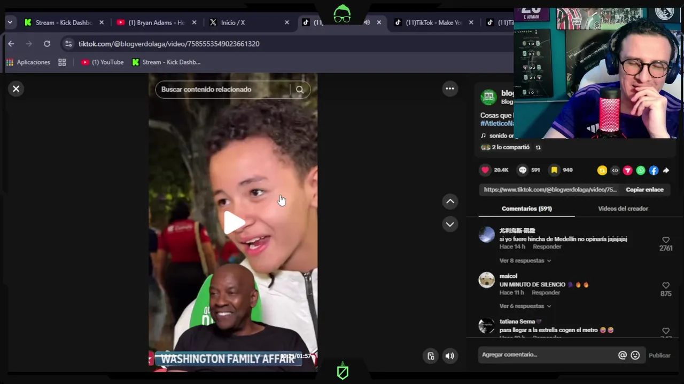Image resolution: width=684 pixels, height=384 pixels.
Task: Click the embed code share icon
Action: pos(615,171)
